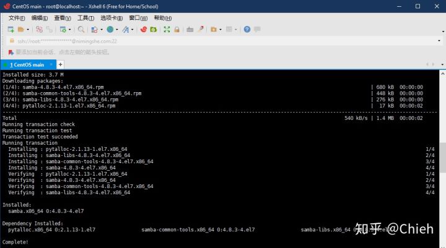The height and width of the screenshot is (248, 446).
Task: Click the terminal scrollbar up arrow
Action: pyautogui.click(x=442, y=74)
